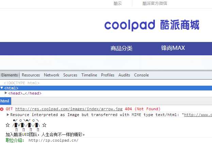Open the Timeline tab
Screen dimensions: 212x143
click(x=89, y=75)
